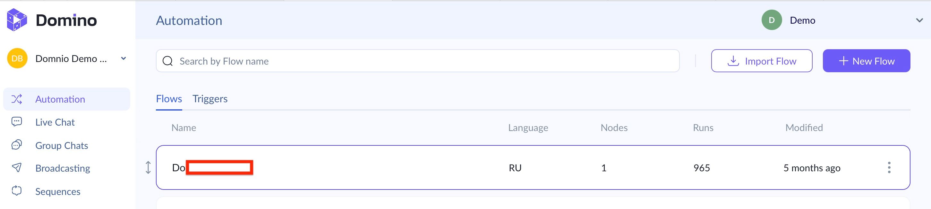This screenshot has height=209, width=931.
Task: Open the flow row with 965 runs
Action: 362,168
